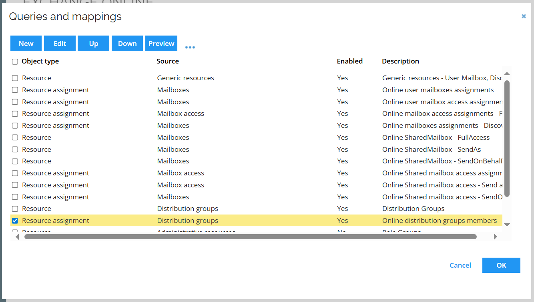Image resolution: width=534 pixels, height=302 pixels.
Task: Select 'Online user mailboxes assignments' description
Action: 438,90
